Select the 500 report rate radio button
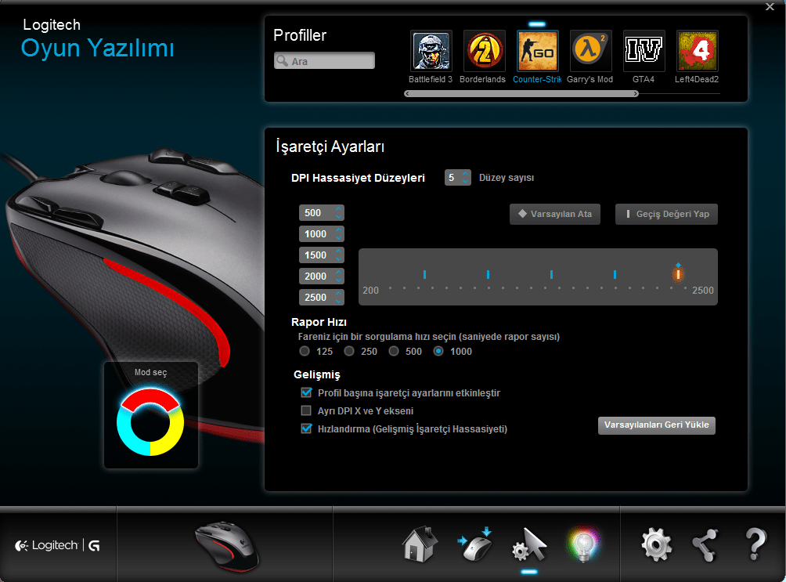The width and height of the screenshot is (786, 582). 394,351
